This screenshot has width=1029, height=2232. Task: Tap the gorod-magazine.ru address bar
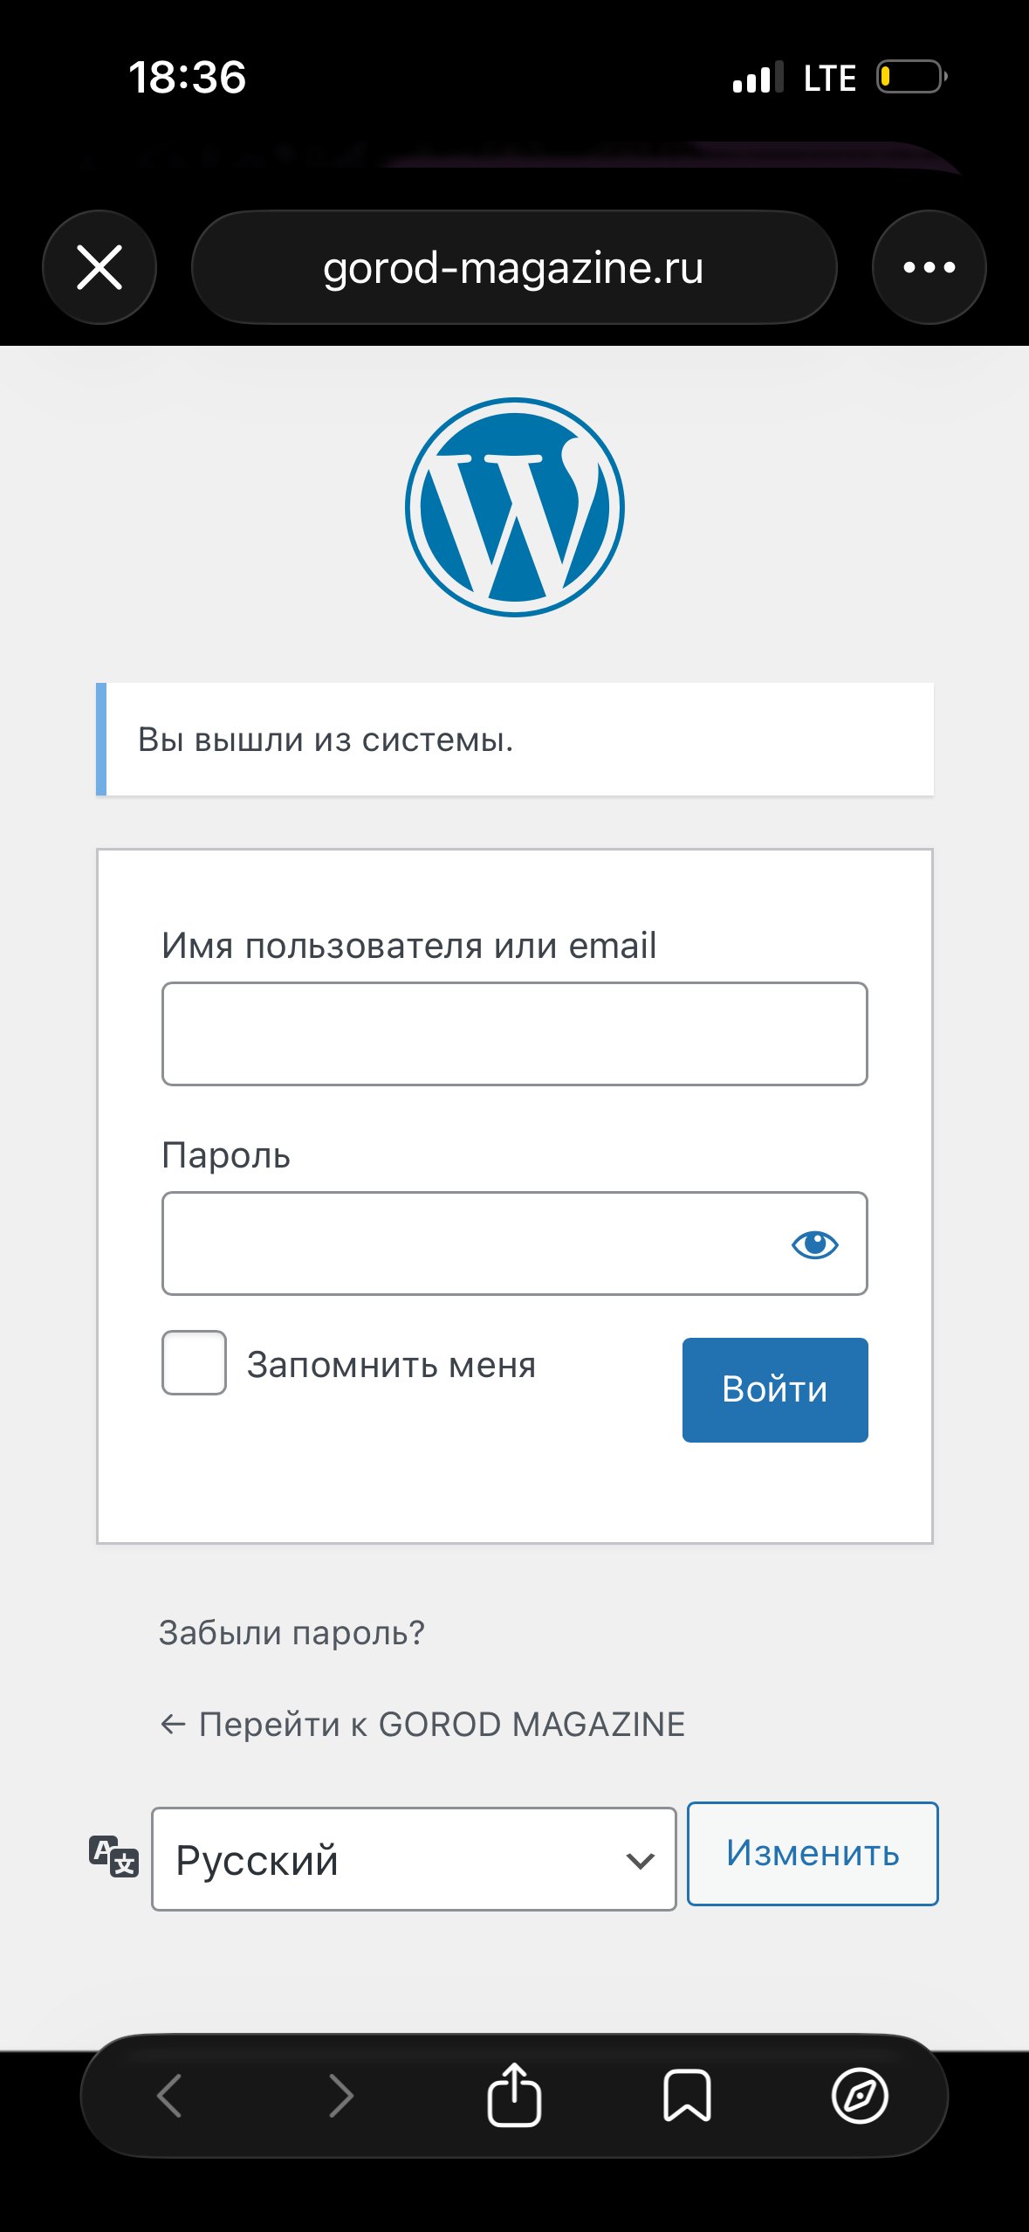tap(514, 267)
